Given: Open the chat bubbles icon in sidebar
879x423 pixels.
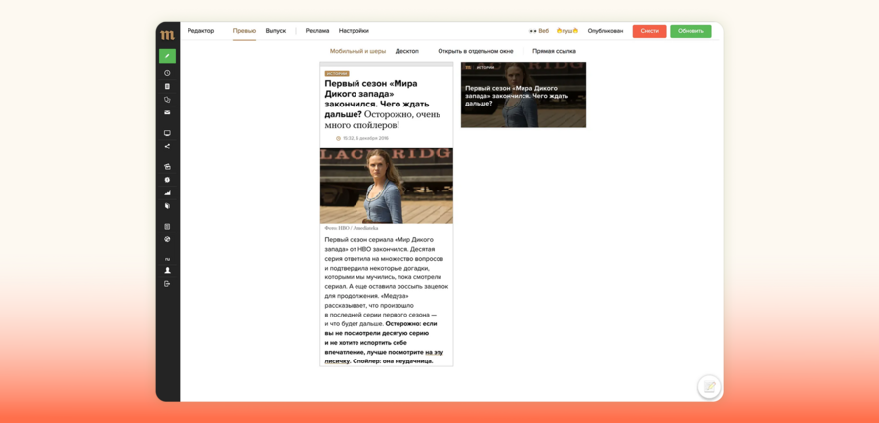Looking at the screenshot, I should pos(167,100).
